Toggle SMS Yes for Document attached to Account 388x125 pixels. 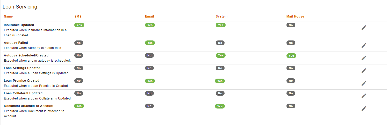pos(79,106)
